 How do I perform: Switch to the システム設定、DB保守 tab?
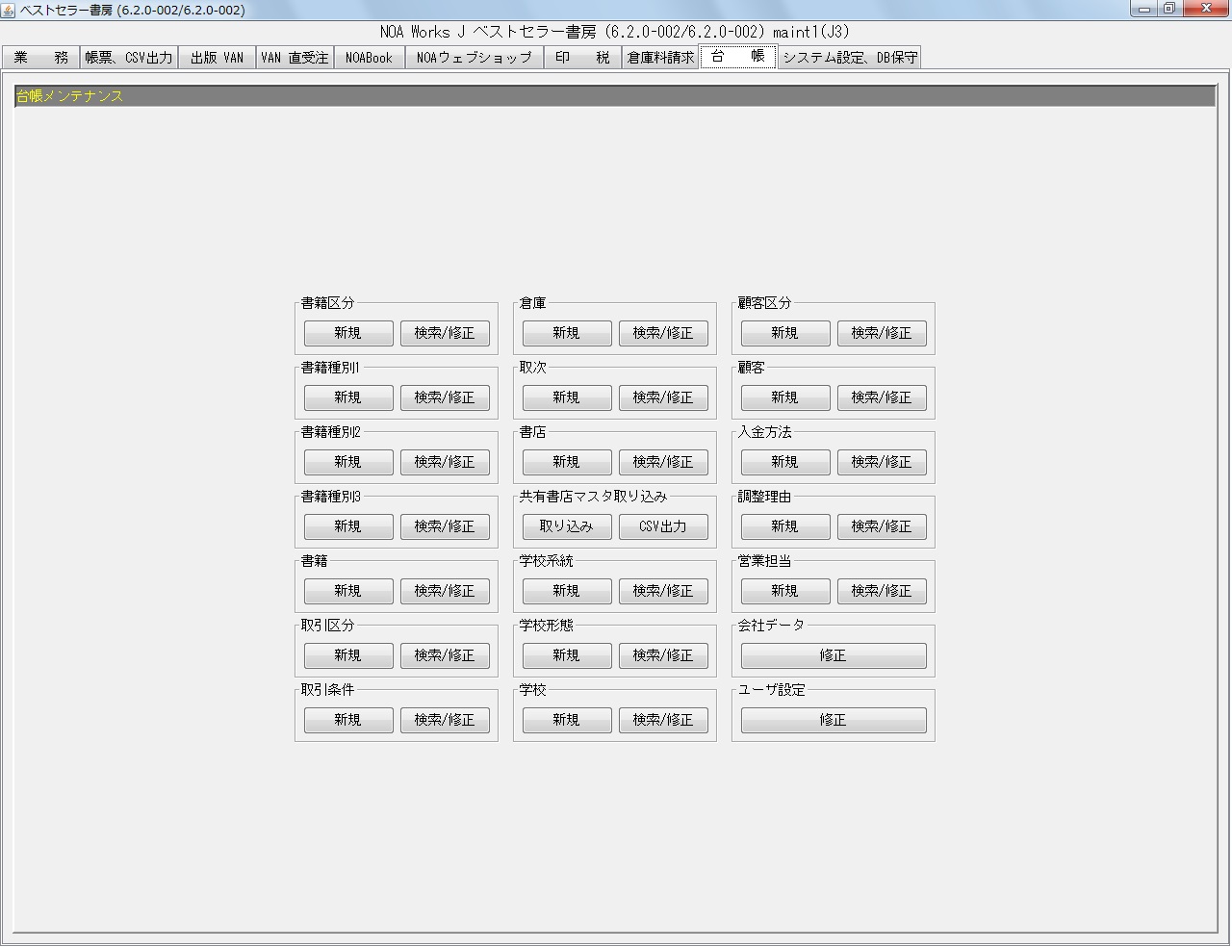(x=850, y=57)
